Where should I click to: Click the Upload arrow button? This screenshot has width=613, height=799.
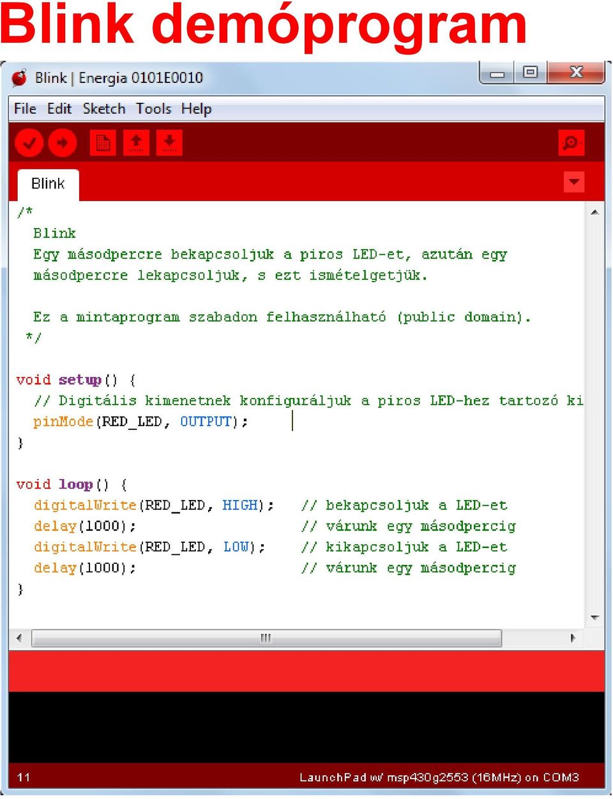62,143
